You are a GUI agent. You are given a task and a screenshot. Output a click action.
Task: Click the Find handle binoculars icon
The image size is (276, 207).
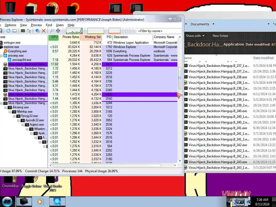[52, 31]
